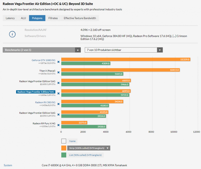
Task: Click the green 3924.0 bar
Action: (x=83, y=116)
